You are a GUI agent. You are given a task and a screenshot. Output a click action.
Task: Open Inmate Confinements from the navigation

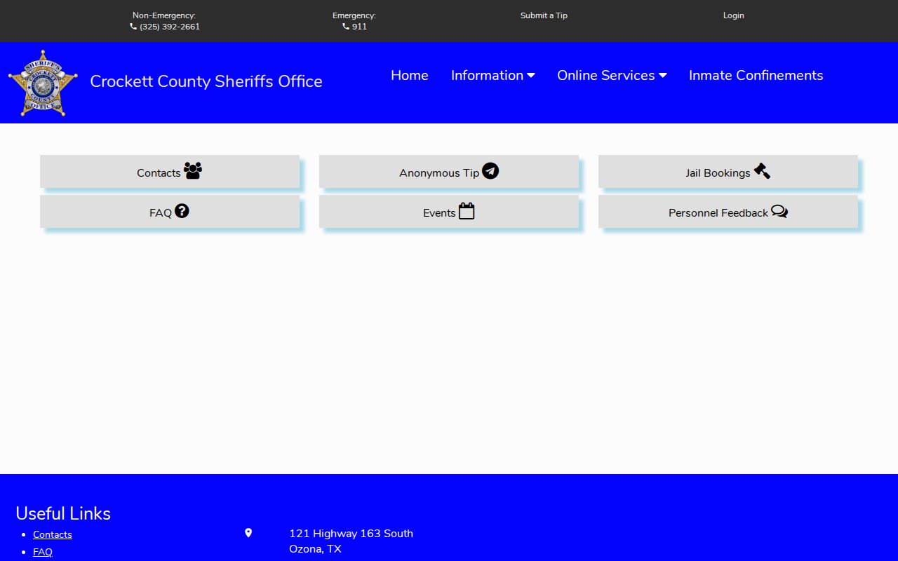pos(756,75)
